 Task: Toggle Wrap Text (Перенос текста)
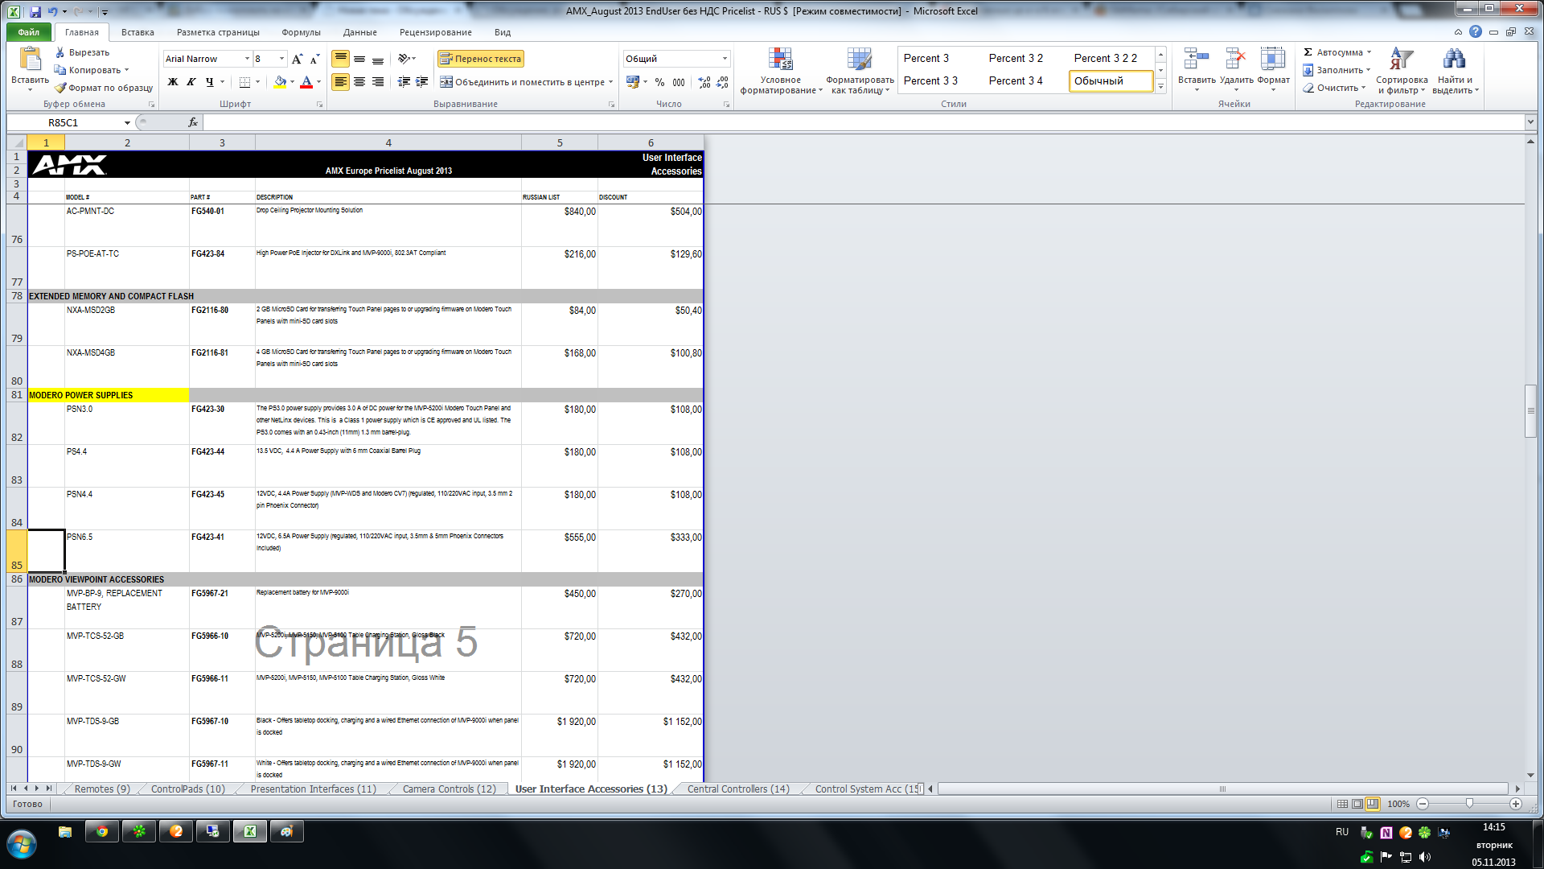481,59
